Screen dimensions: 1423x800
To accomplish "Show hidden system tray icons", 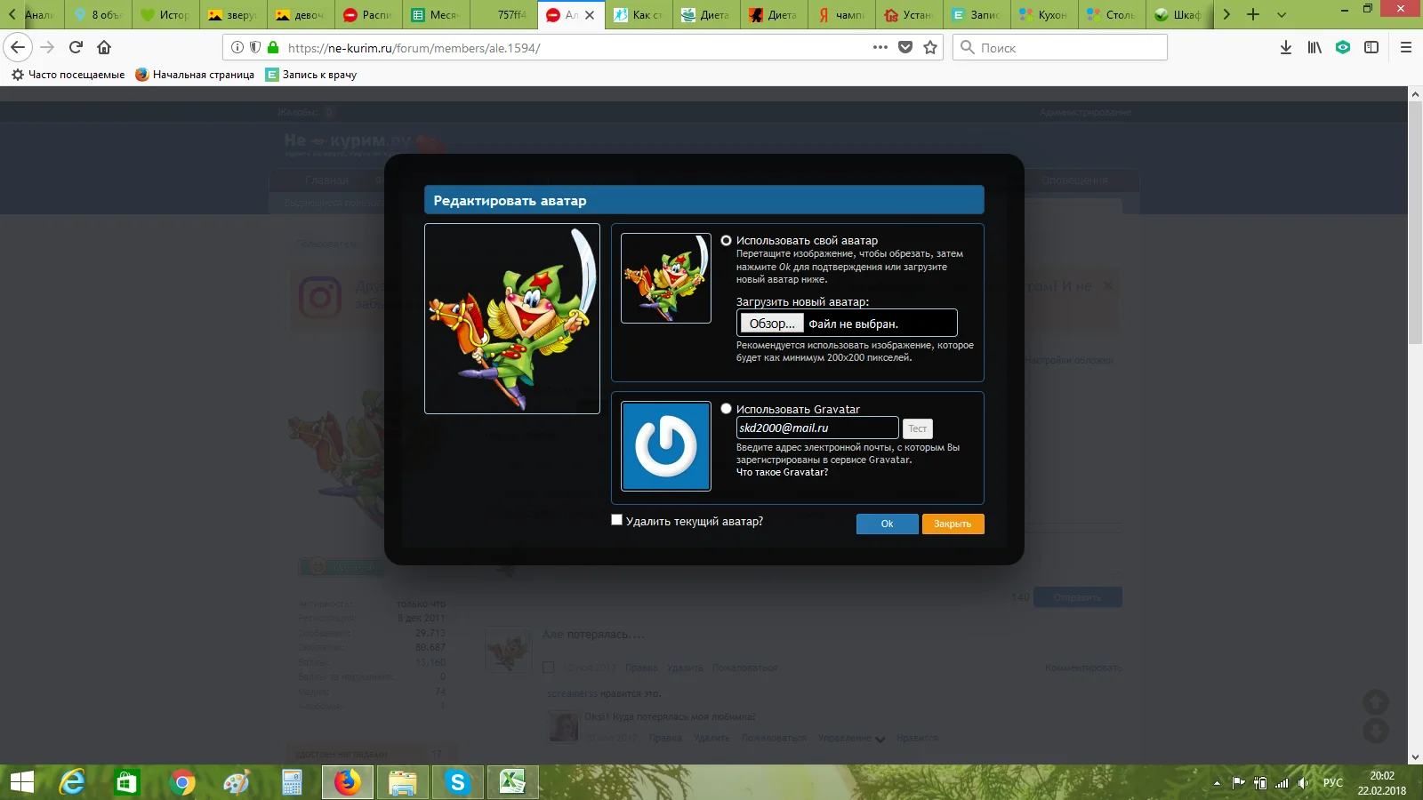I will pyautogui.click(x=1217, y=783).
